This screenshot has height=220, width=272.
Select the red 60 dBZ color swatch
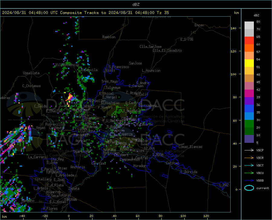pyautogui.click(x=249, y=41)
